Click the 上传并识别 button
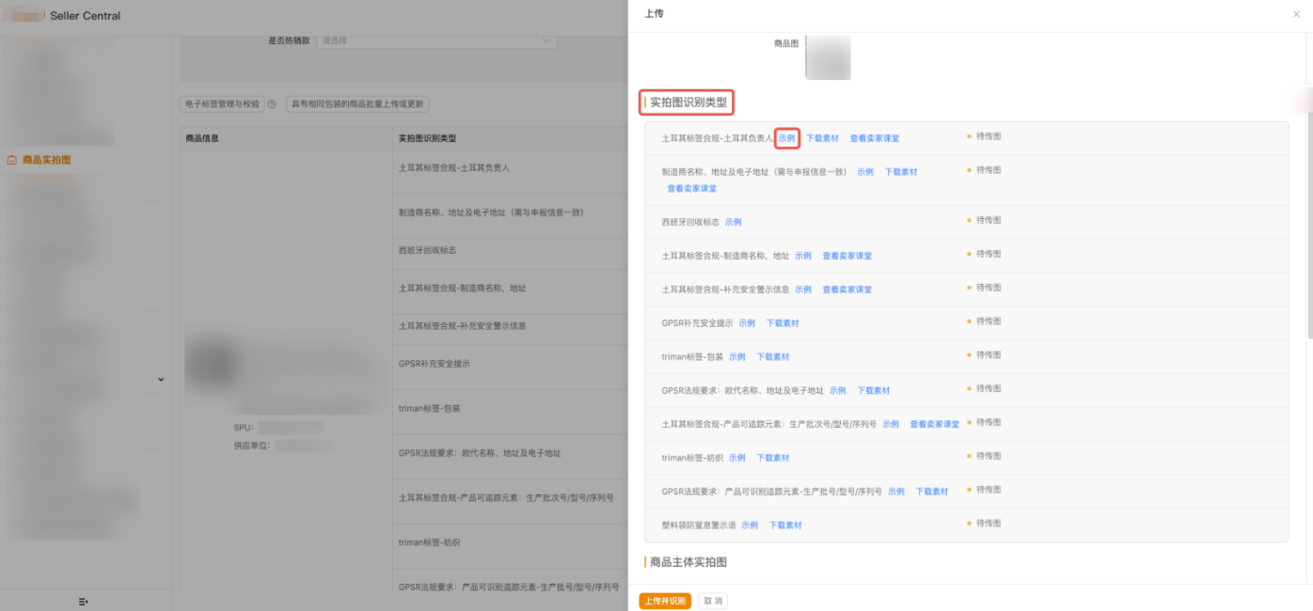 pos(665,601)
